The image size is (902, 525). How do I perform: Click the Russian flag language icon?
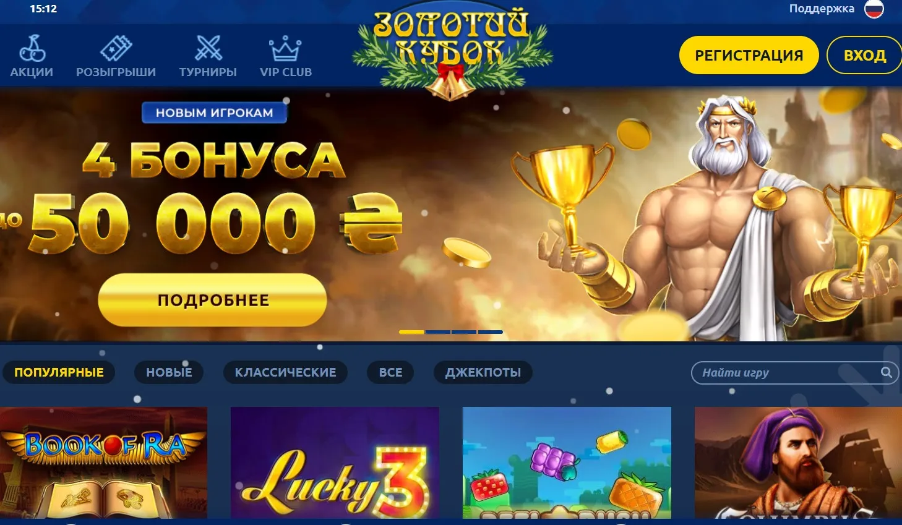coord(874,9)
